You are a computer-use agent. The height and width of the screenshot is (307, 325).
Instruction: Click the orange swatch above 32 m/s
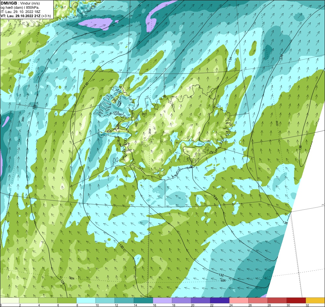pyautogui.click(x=315, y=301)
